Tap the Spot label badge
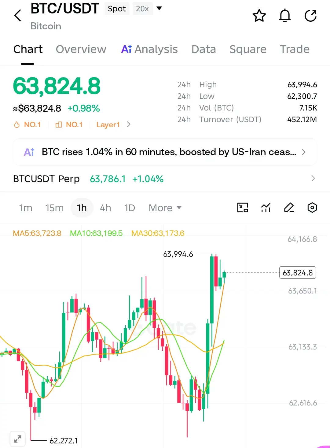This screenshot has width=330, height=448. 117,9
